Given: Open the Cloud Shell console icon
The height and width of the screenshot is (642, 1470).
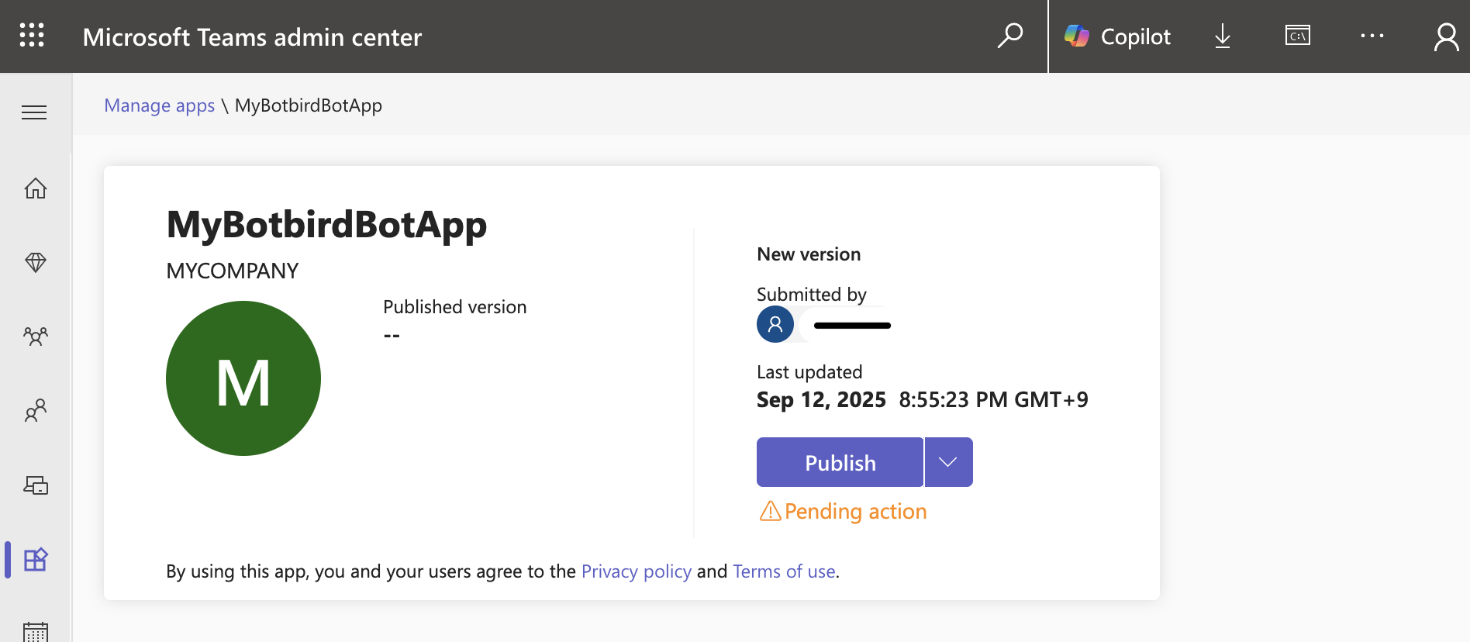Looking at the screenshot, I should point(1297,36).
